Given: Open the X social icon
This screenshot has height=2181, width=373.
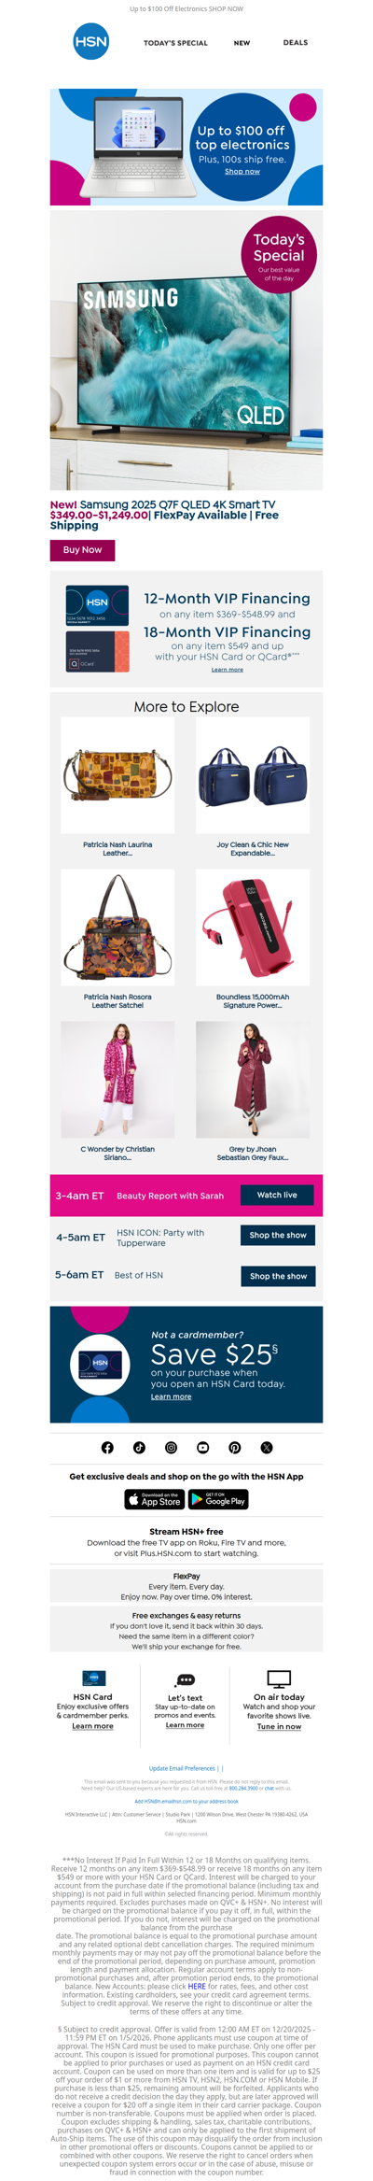Looking at the screenshot, I should pyautogui.click(x=266, y=1447).
